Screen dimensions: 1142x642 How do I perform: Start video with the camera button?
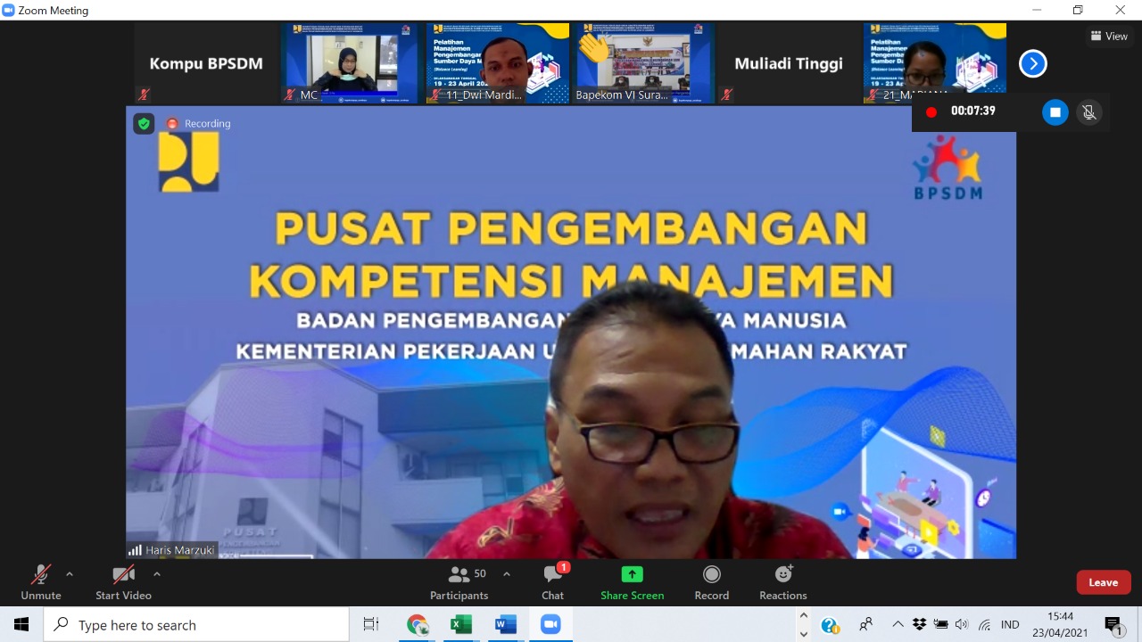tap(123, 582)
